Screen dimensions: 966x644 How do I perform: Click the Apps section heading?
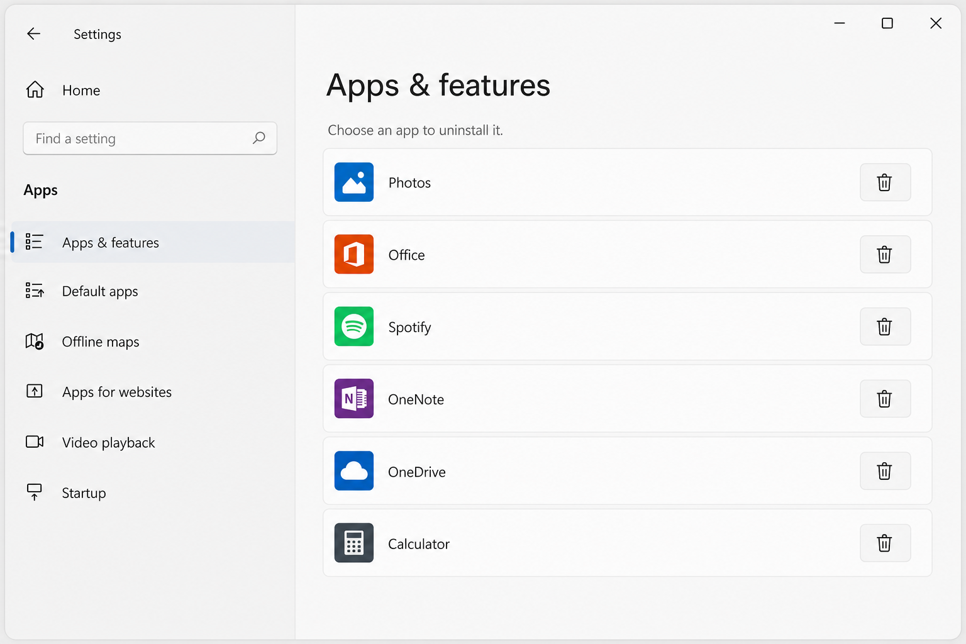point(40,190)
